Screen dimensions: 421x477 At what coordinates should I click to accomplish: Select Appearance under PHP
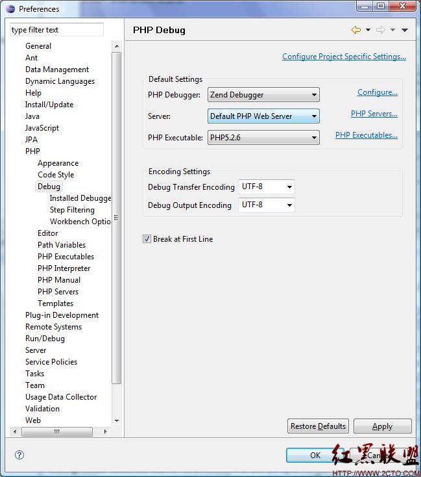58,163
